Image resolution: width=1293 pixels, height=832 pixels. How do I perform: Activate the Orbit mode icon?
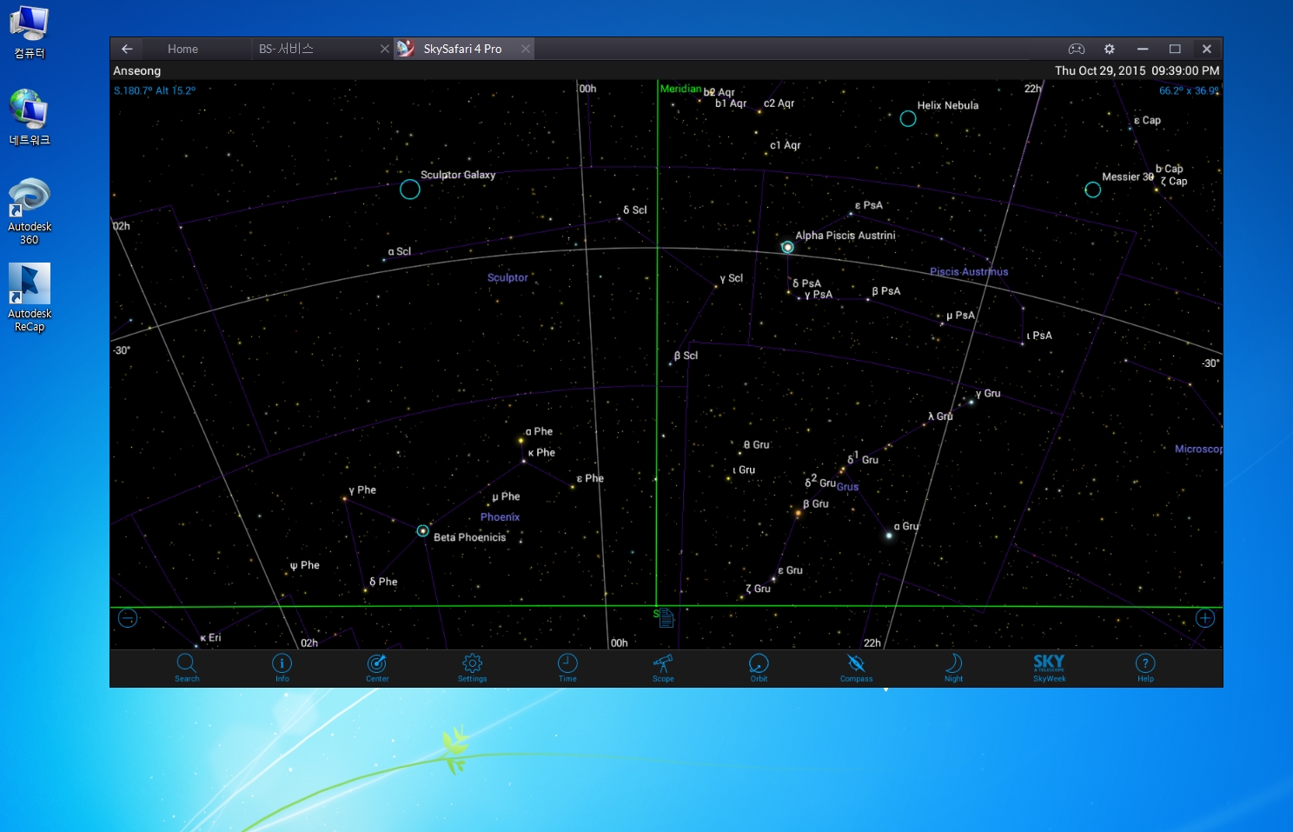(x=759, y=667)
